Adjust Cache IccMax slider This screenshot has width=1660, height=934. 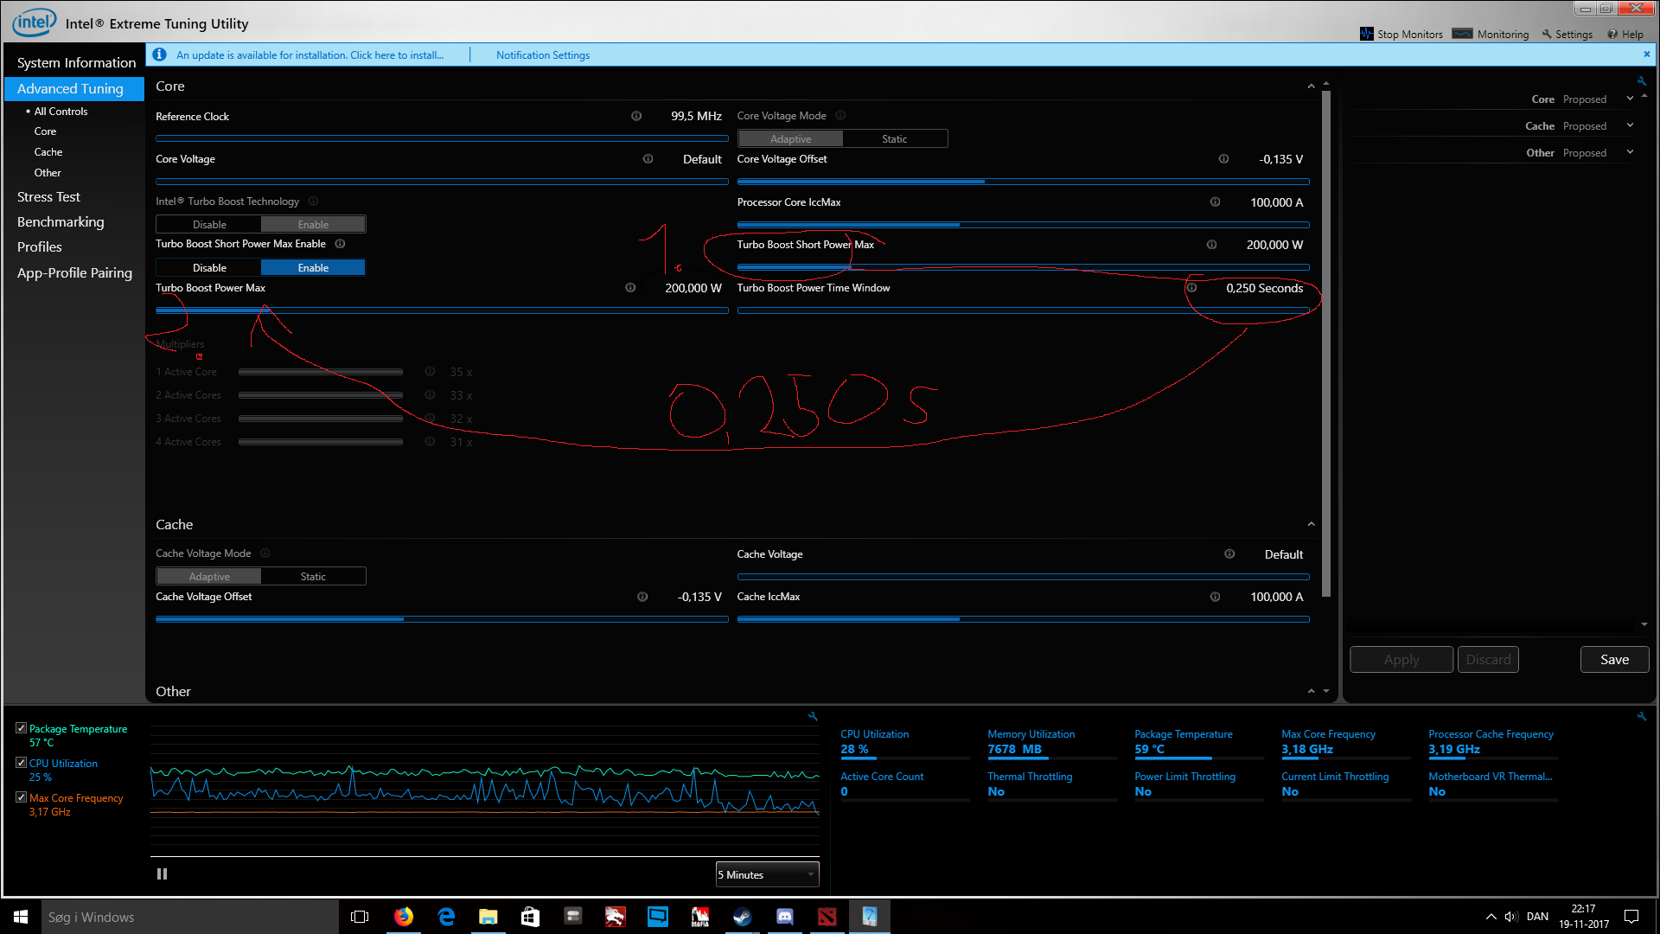(x=1023, y=619)
